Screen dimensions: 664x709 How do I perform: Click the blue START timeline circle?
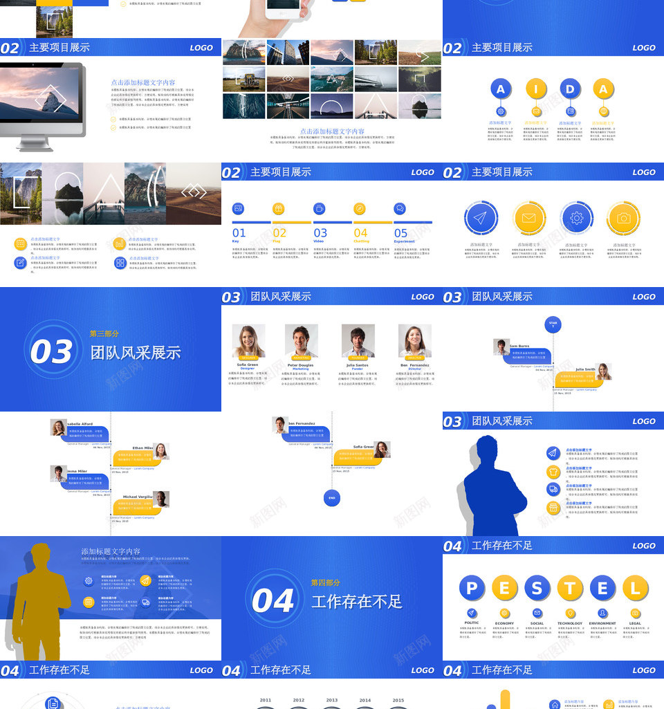click(553, 324)
